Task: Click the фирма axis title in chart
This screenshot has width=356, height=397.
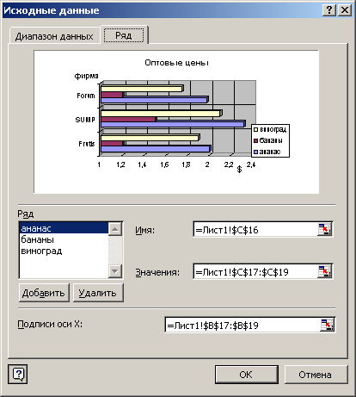Action: tap(86, 76)
